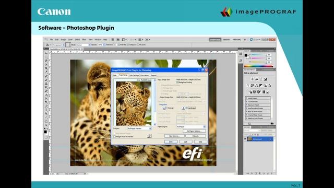Switch to the Color Settings tab
The width and height of the screenshot is (334, 188).
click(134, 75)
